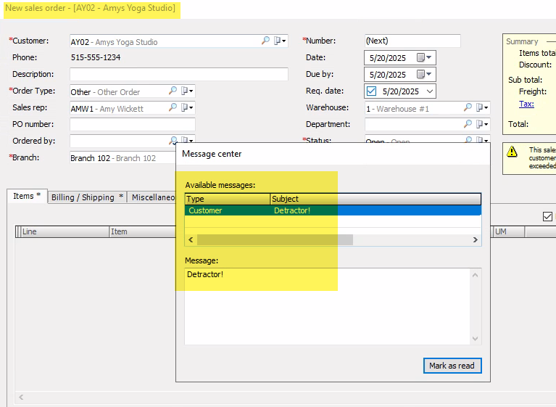Click the Message box scroll down arrow
556x407 pixels.
pos(475,339)
